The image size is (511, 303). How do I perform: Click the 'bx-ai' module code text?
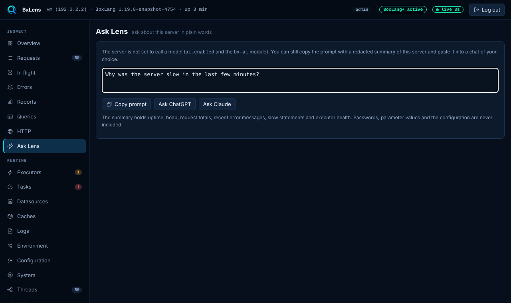point(241,52)
